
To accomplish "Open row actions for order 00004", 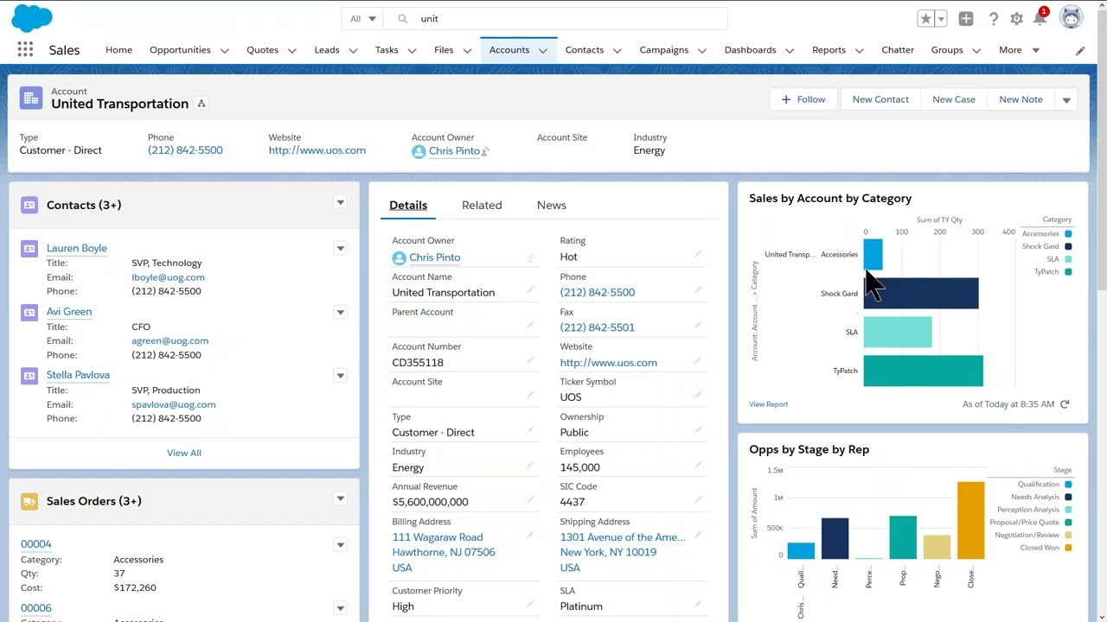I will 340,545.
